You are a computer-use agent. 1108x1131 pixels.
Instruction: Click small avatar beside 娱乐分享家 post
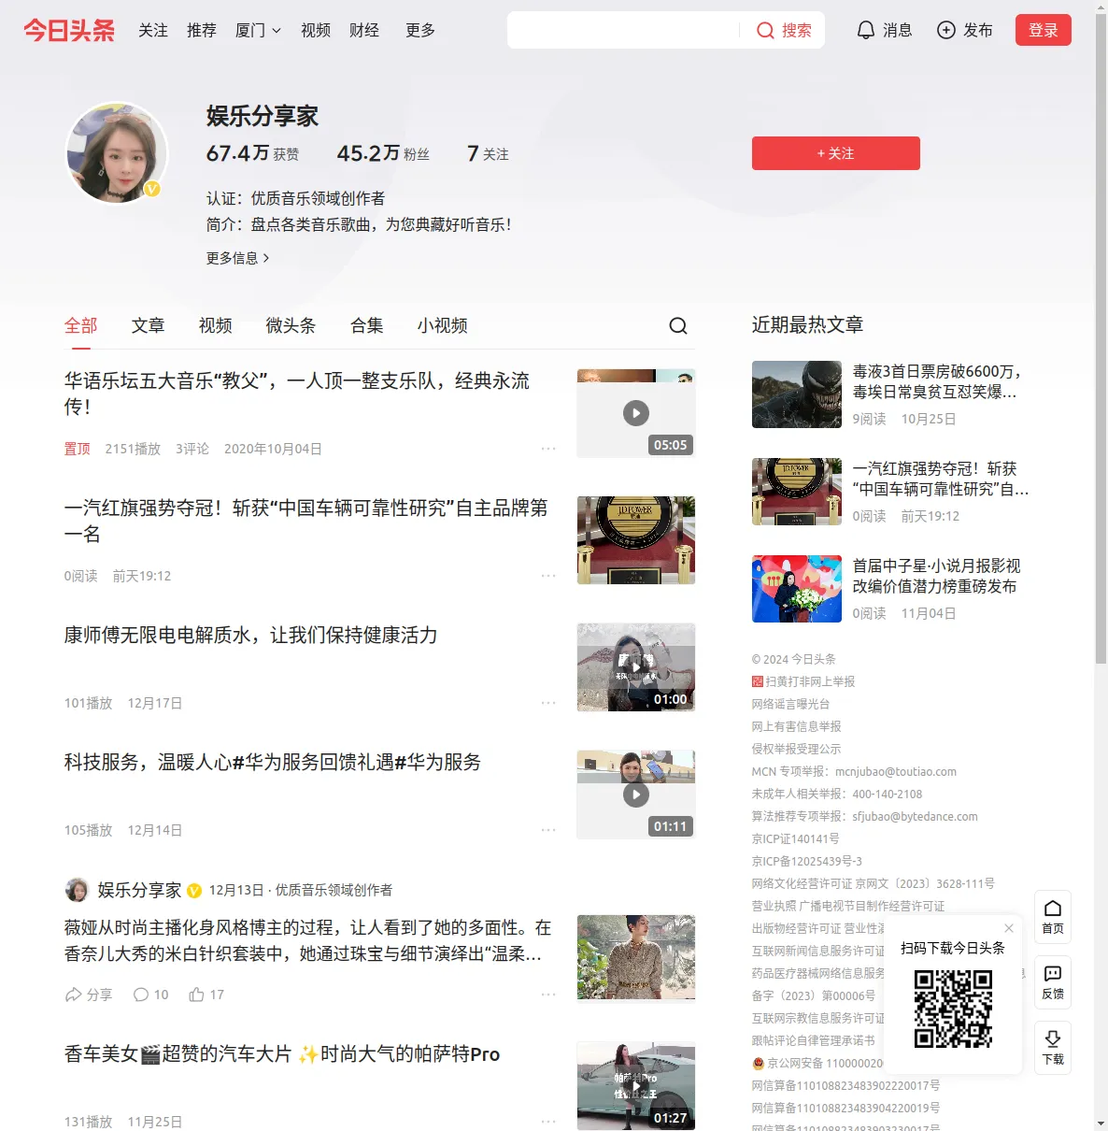point(77,890)
